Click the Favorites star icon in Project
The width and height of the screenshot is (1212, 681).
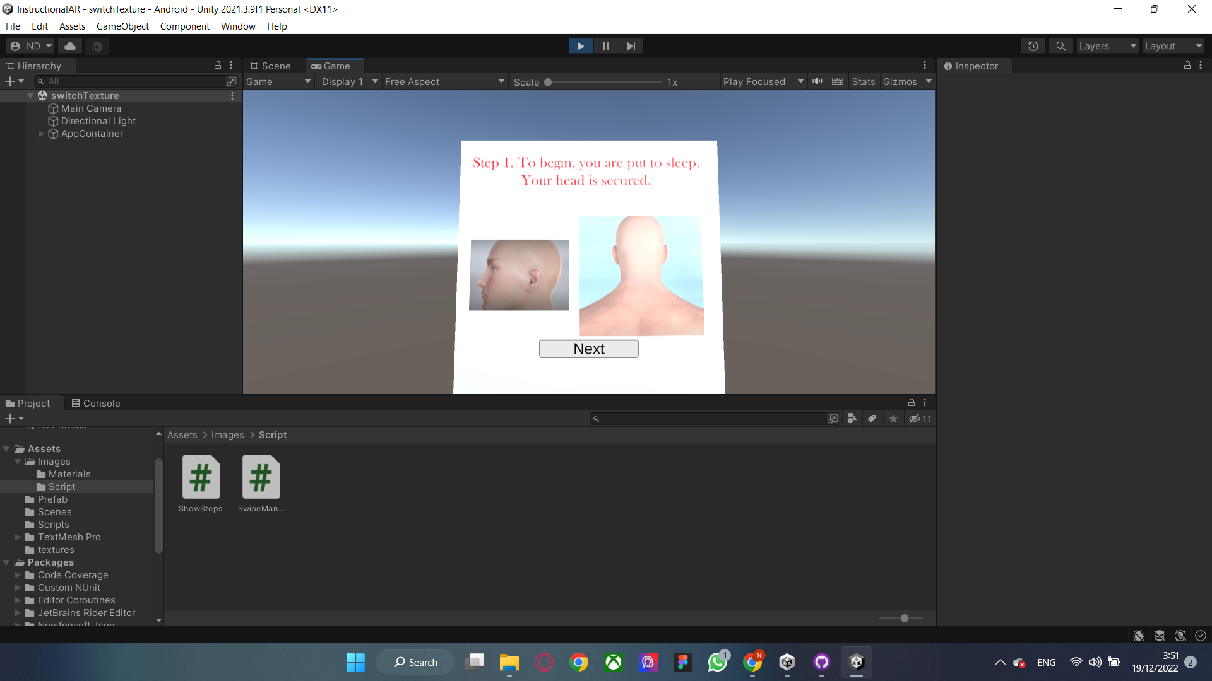click(x=893, y=419)
